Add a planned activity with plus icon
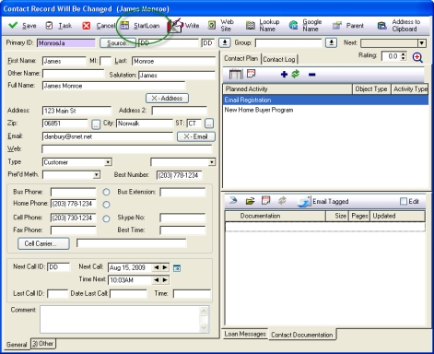Image resolution: width=434 pixels, height=354 pixels. tap(284, 74)
